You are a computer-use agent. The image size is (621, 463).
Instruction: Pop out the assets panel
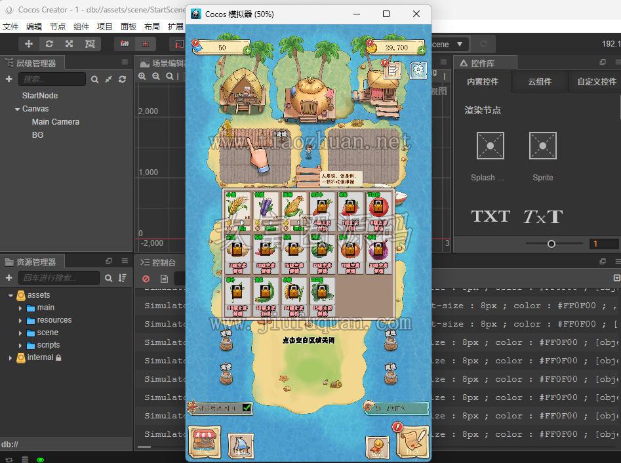(109, 261)
